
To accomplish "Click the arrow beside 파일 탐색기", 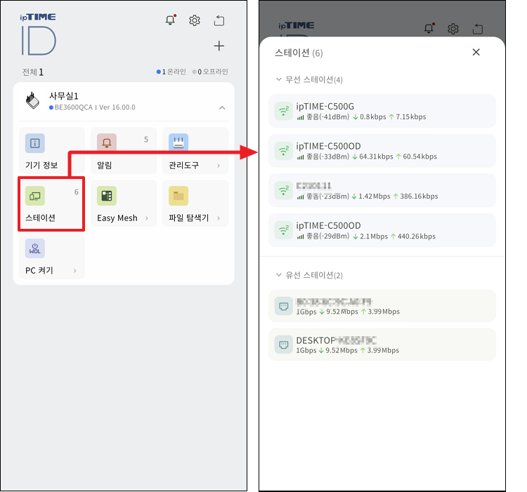I will tap(219, 218).
